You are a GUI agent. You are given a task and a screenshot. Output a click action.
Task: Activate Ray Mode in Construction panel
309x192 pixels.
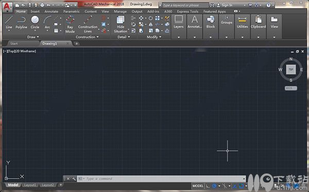[x=70, y=24]
